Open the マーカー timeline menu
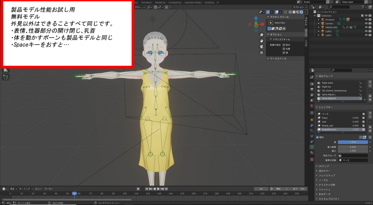 tap(49, 189)
